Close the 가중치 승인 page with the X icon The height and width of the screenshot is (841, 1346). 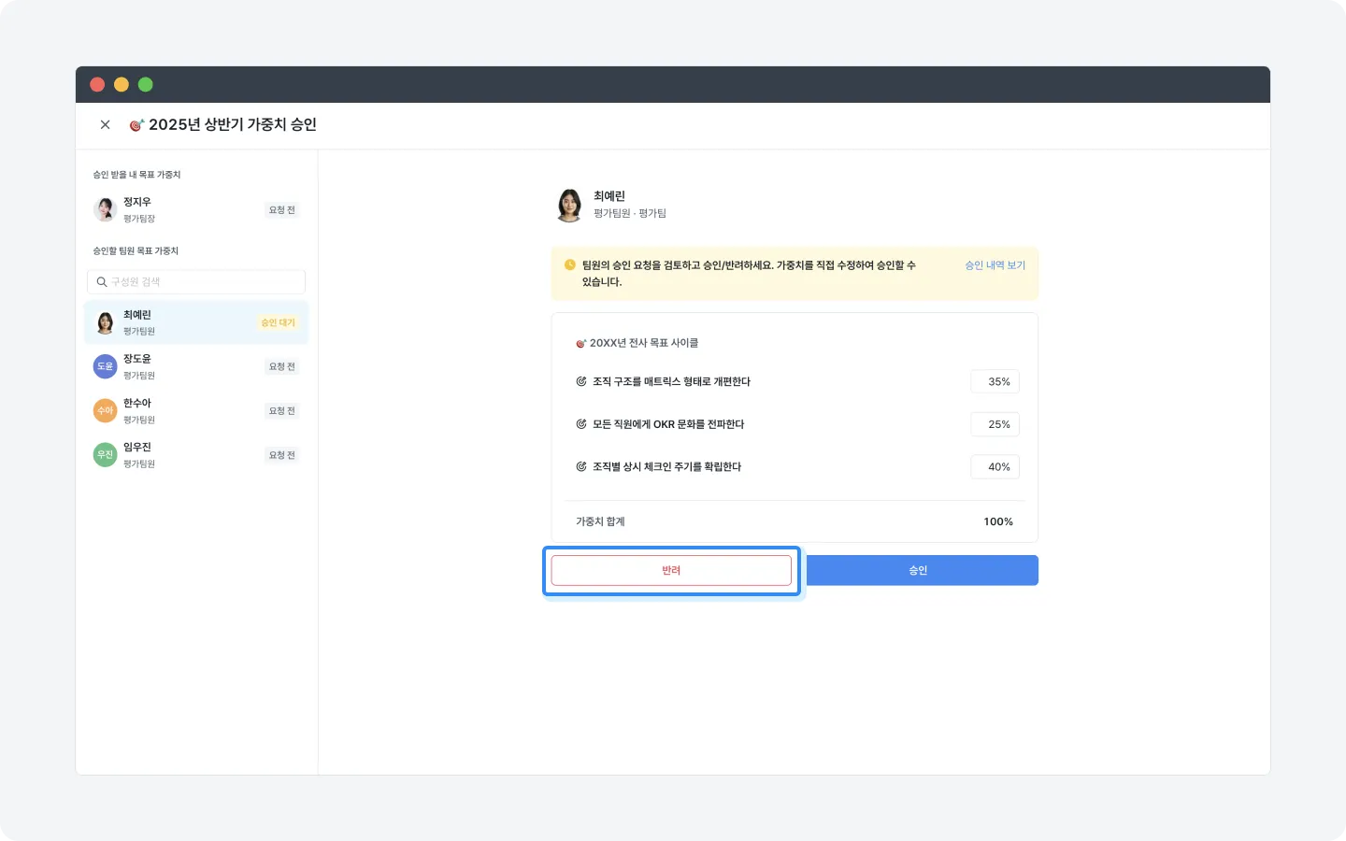click(x=105, y=124)
